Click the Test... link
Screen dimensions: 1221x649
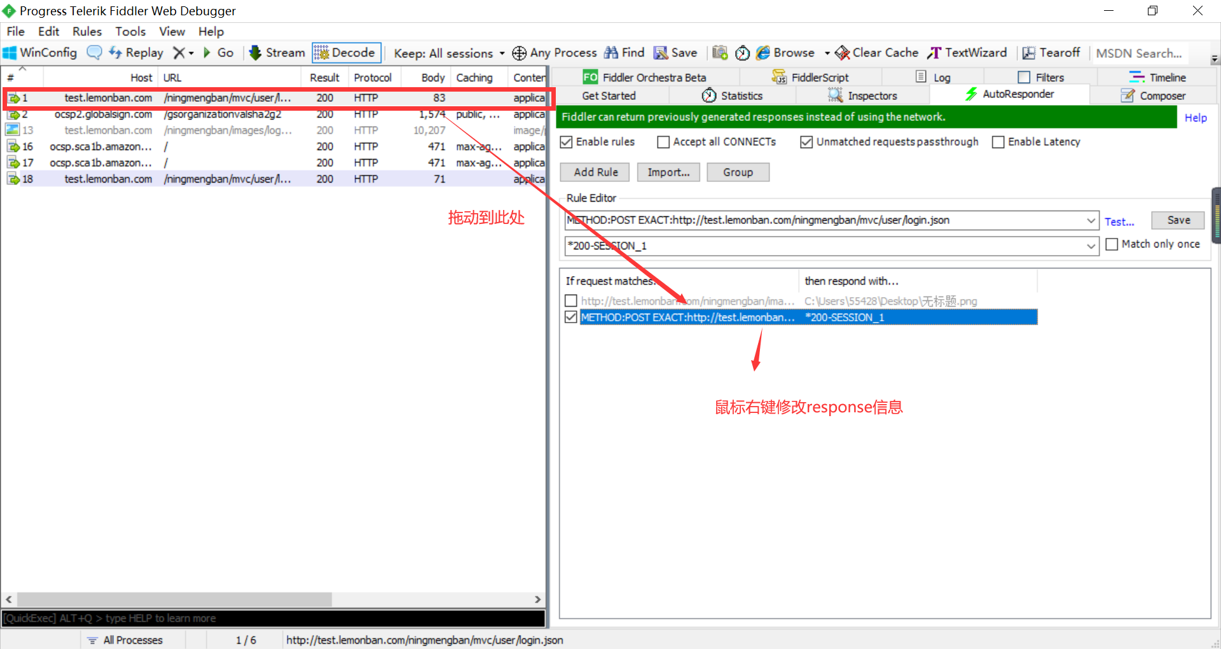pyautogui.click(x=1119, y=222)
